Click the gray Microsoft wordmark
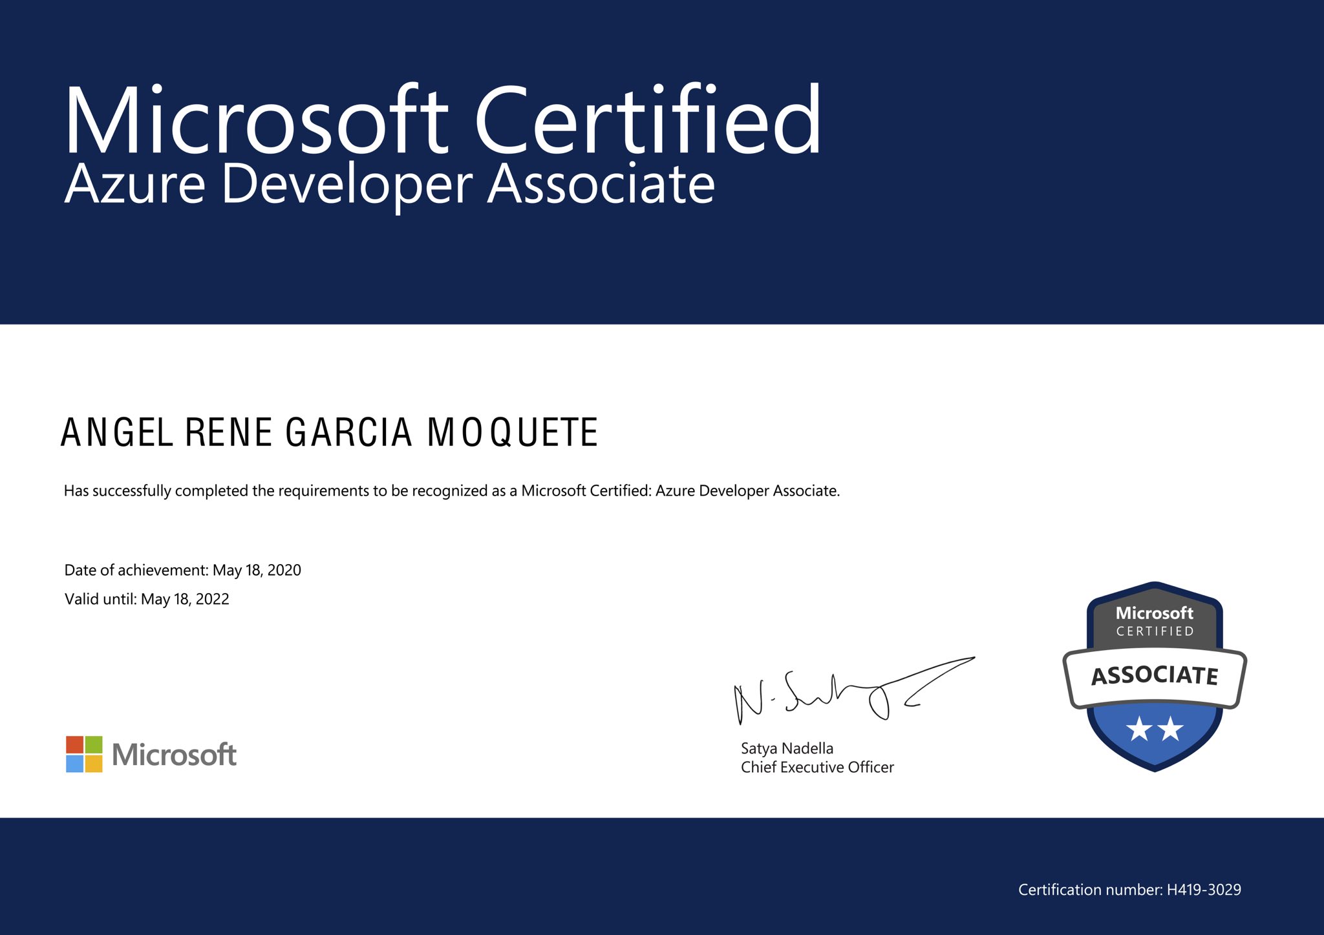This screenshot has width=1324, height=935. (174, 755)
